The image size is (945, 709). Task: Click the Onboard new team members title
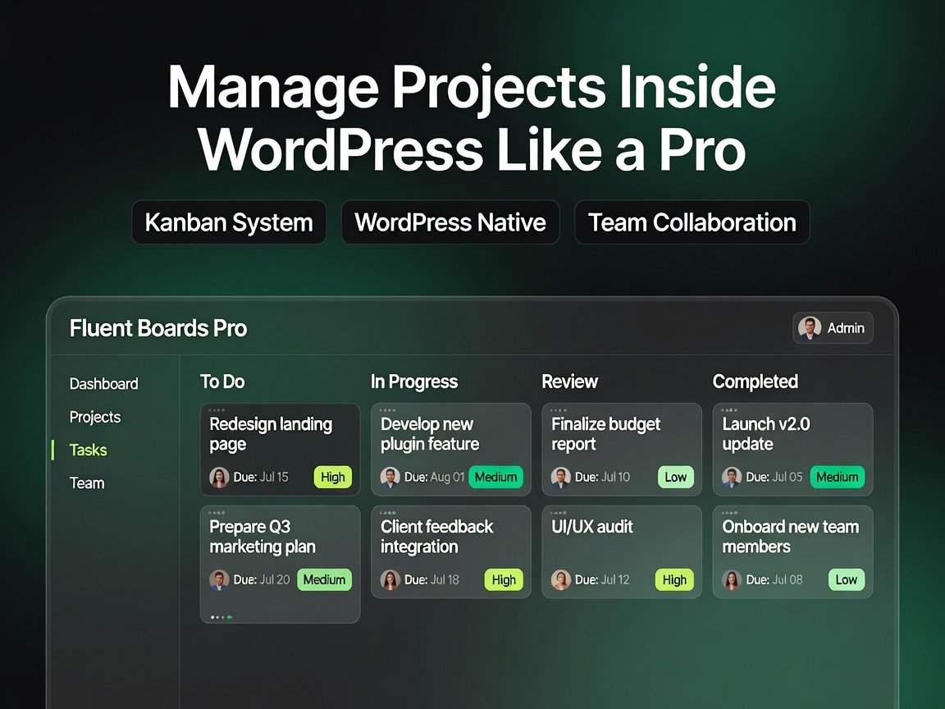tap(790, 537)
